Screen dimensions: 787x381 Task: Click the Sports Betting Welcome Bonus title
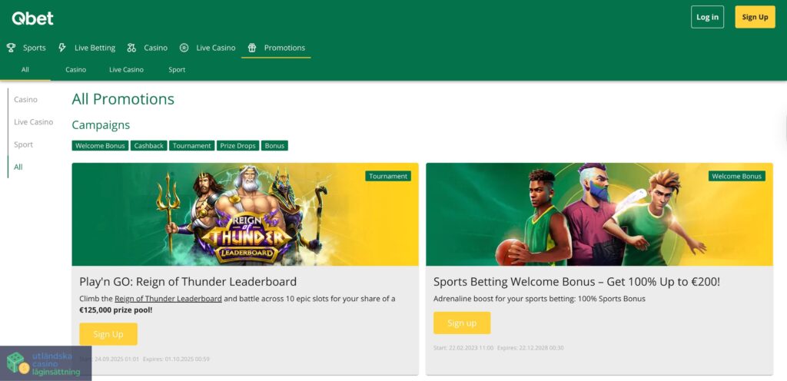[576, 282]
